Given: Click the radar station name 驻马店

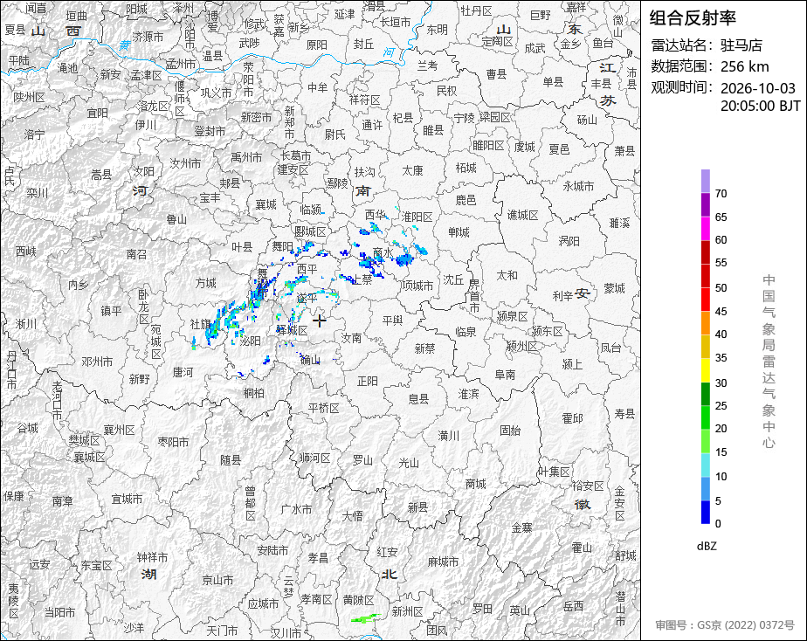Looking at the screenshot, I should coord(741,45).
